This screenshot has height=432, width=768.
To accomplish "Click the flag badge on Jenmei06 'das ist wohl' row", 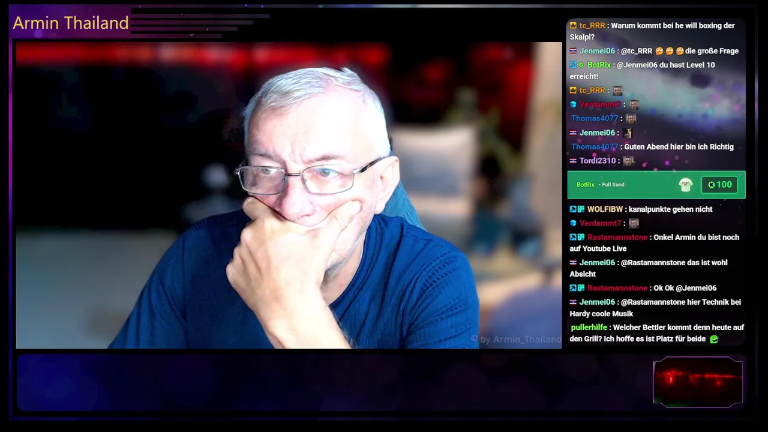I will (573, 263).
